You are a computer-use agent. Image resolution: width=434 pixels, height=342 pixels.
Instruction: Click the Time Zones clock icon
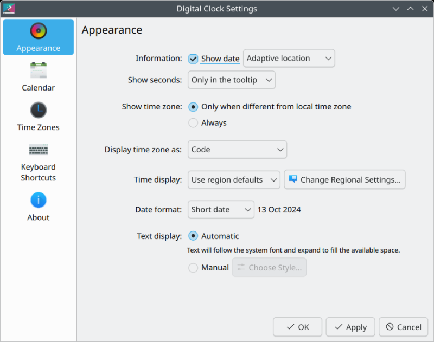pos(38,109)
